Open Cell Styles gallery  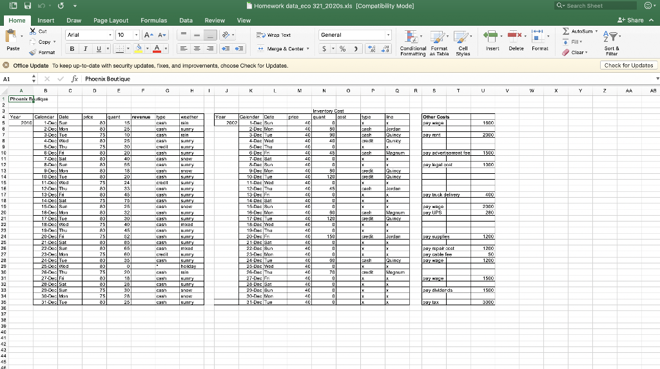coord(463,43)
